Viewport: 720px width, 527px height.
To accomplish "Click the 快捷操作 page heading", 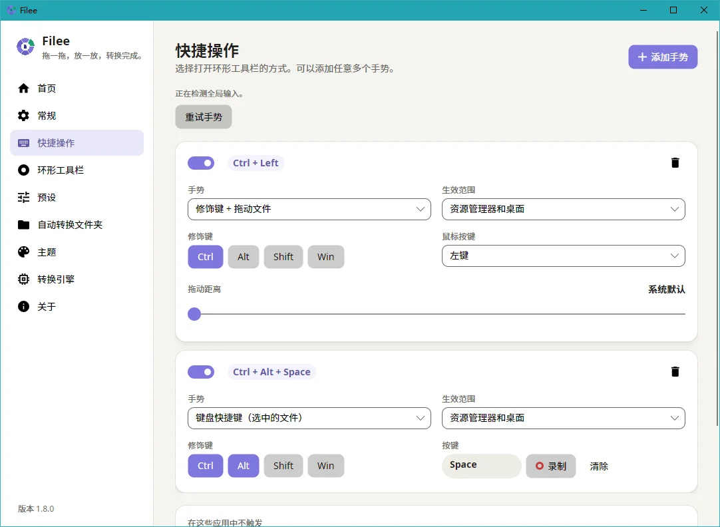I will [x=207, y=51].
